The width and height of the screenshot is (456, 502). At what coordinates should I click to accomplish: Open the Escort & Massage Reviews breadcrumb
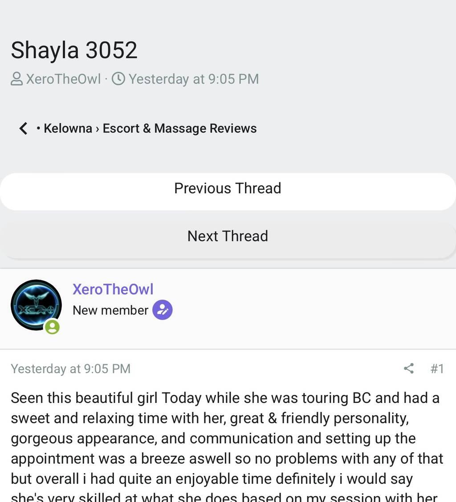(x=179, y=129)
